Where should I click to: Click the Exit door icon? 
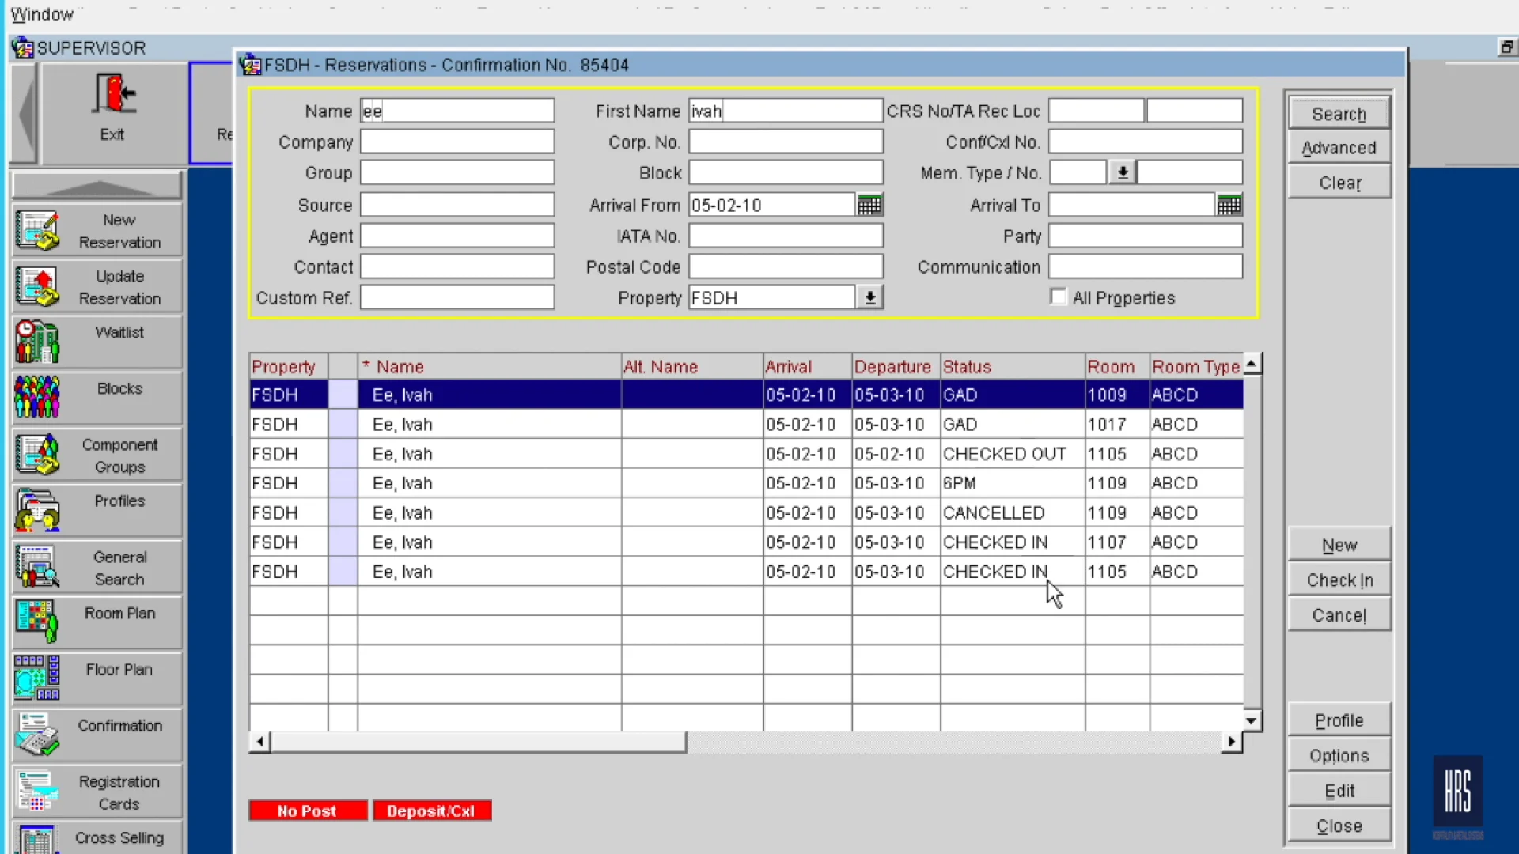point(113,95)
